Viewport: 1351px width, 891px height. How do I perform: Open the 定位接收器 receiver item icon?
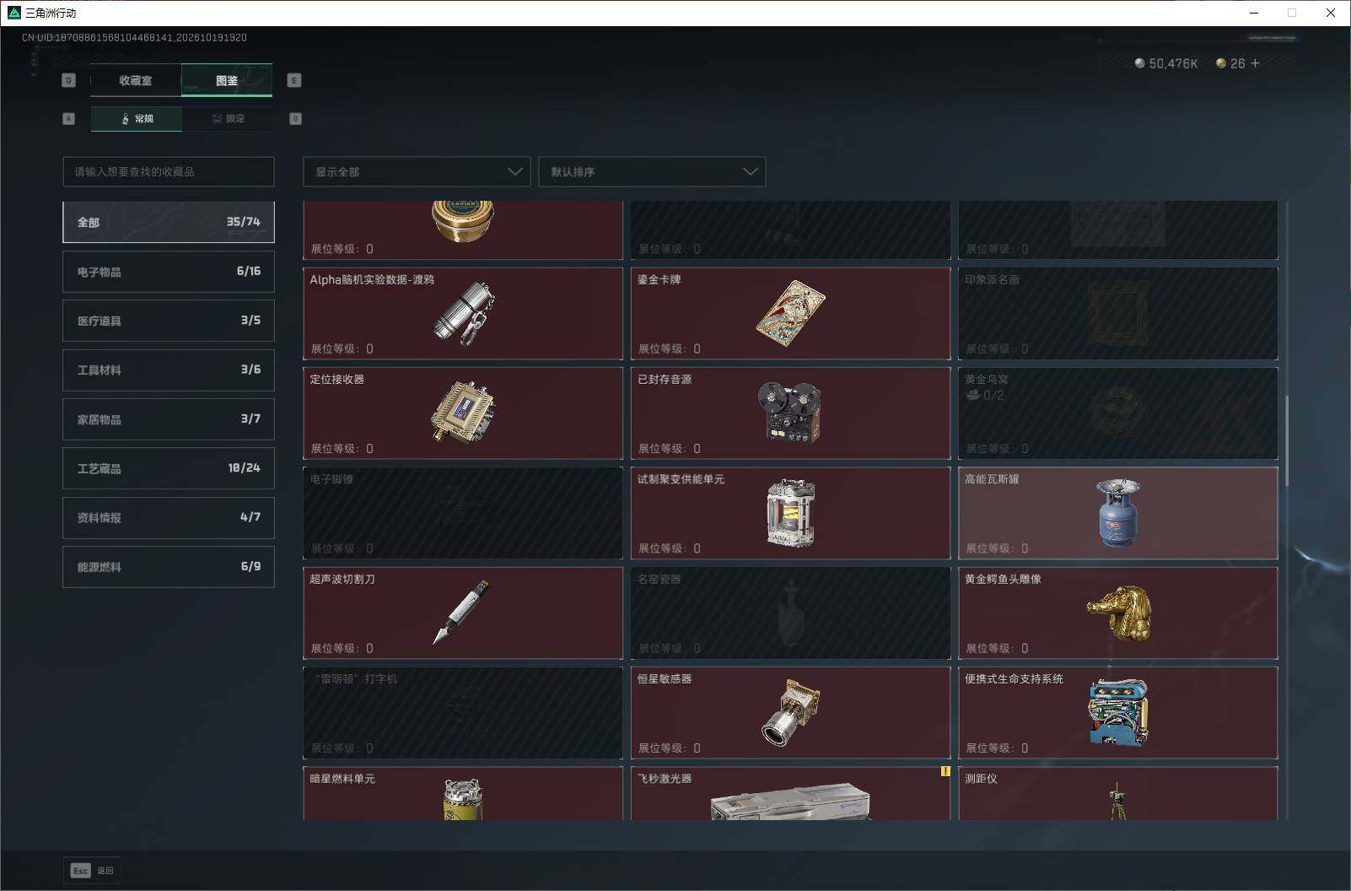(464, 413)
